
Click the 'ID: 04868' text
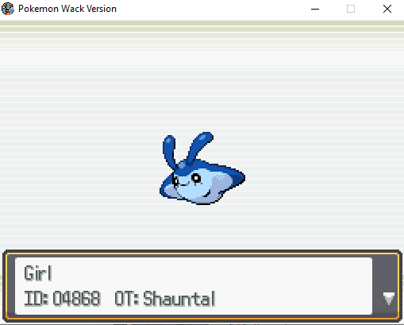coord(62,299)
